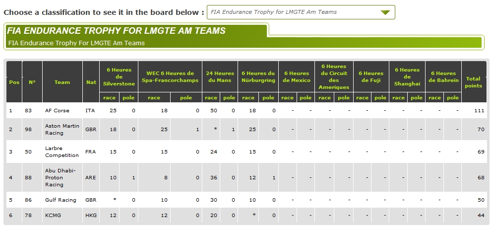Viewport: 491px width, 229px height.
Task: Click Abu Dhabi-Proton Le Mans race points 36
Action: pos(214,177)
